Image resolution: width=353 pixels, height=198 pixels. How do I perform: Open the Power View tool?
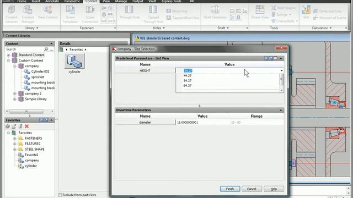click(x=260, y=12)
